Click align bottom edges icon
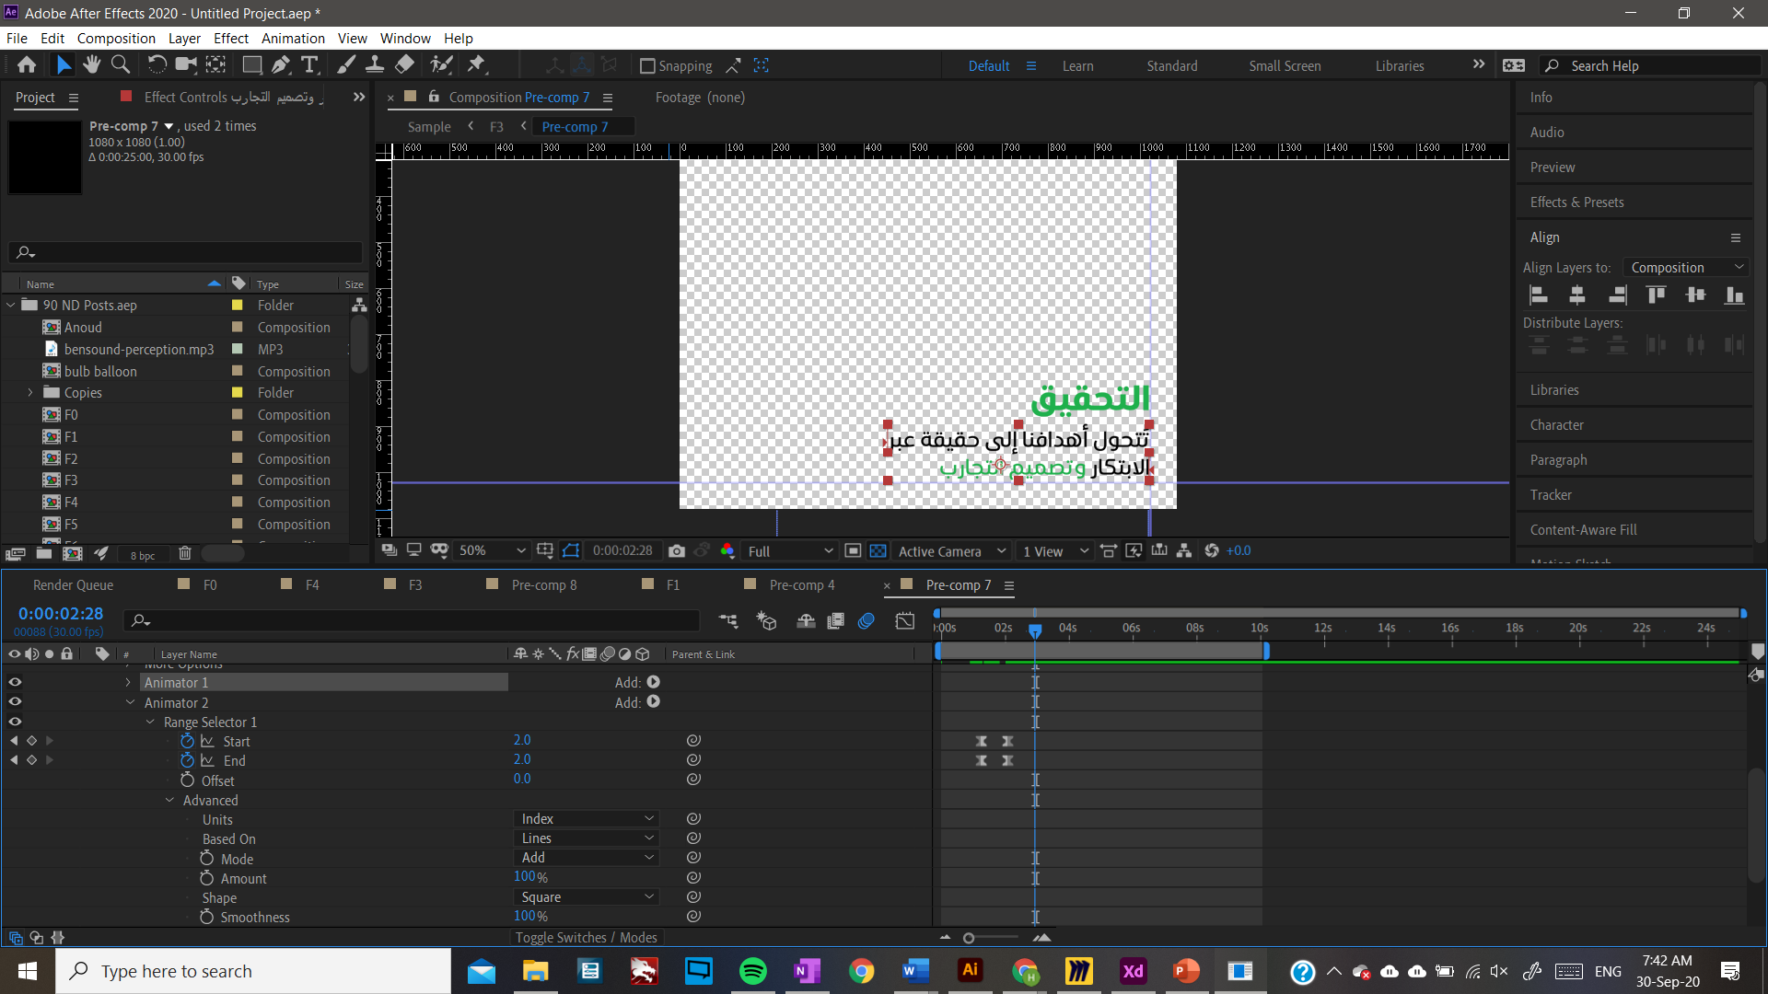The image size is (1768, 994). (x=1735, y=295)
